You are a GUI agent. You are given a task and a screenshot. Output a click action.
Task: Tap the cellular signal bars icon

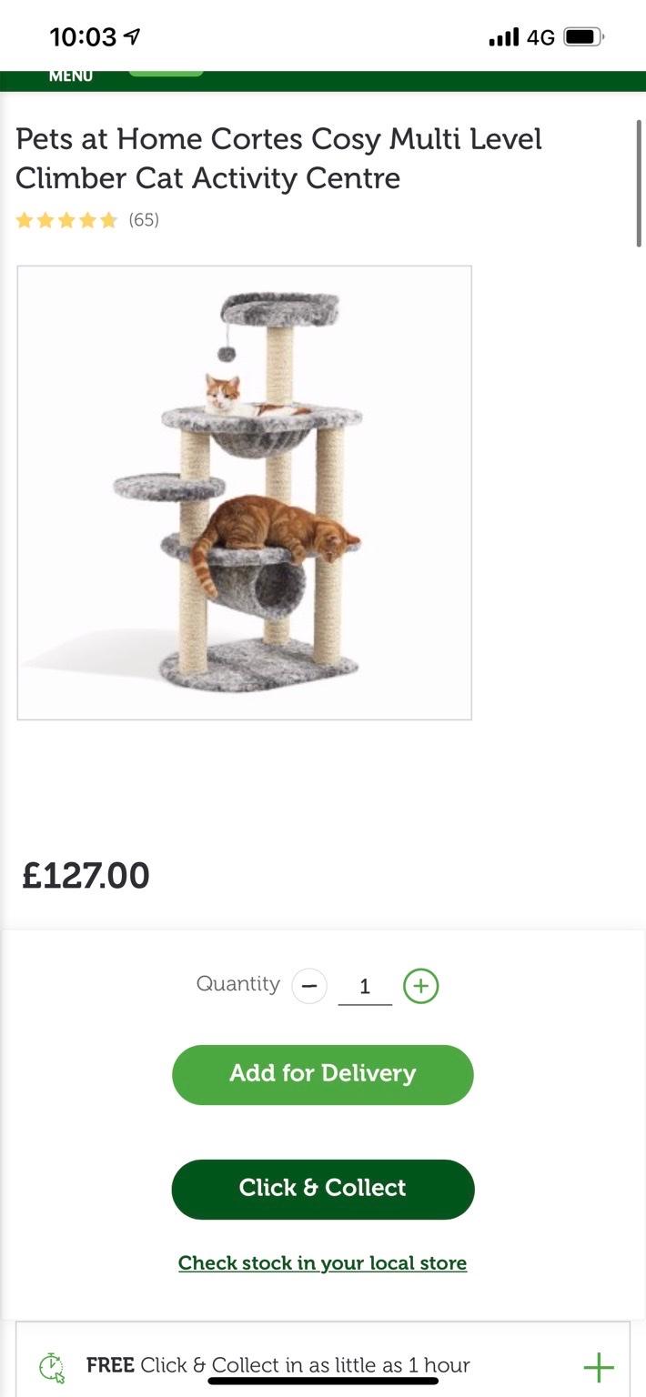[x=504, y=36]
